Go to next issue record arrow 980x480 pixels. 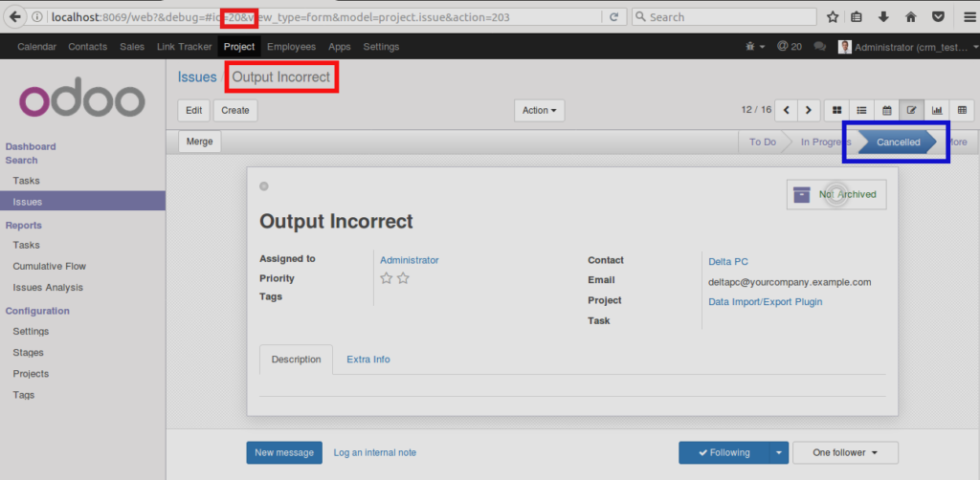(809, 110)
